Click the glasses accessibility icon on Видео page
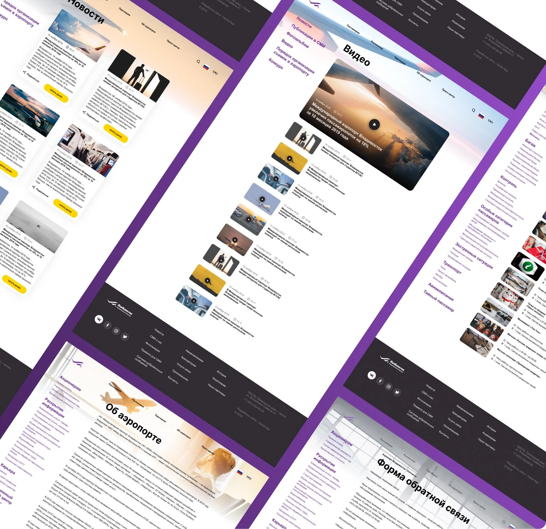 click(490, 121)
